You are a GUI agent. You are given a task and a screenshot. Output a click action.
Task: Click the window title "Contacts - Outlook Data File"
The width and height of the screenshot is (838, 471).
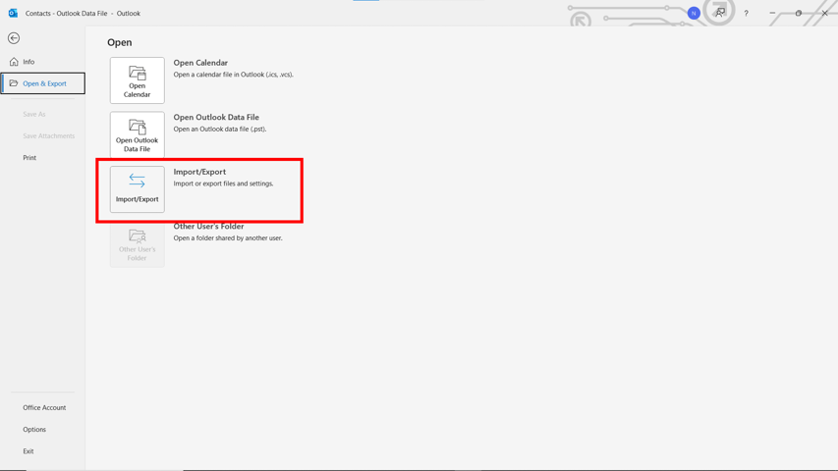click(x=66, y=14)
